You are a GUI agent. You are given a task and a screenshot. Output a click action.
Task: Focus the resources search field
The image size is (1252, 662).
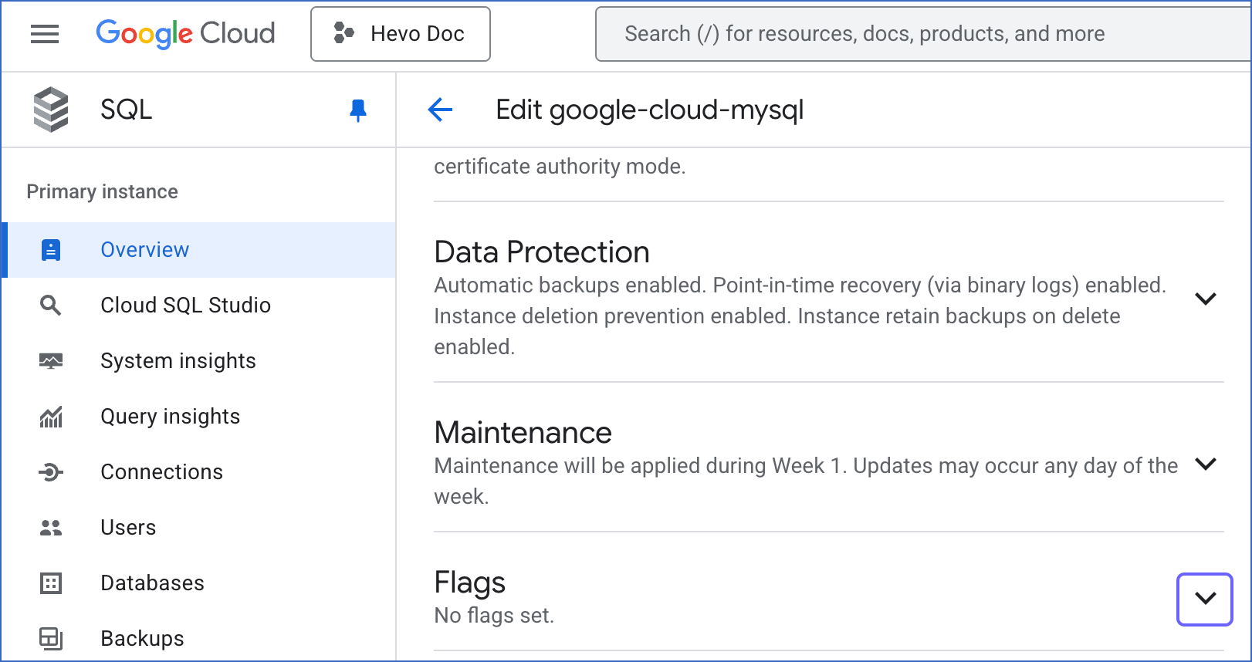click(922, 34)
